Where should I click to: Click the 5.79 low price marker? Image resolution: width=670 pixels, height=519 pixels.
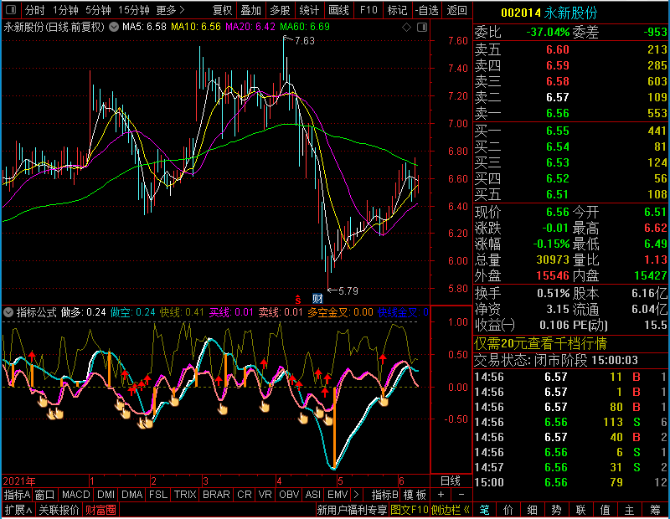tap(348, 291)
